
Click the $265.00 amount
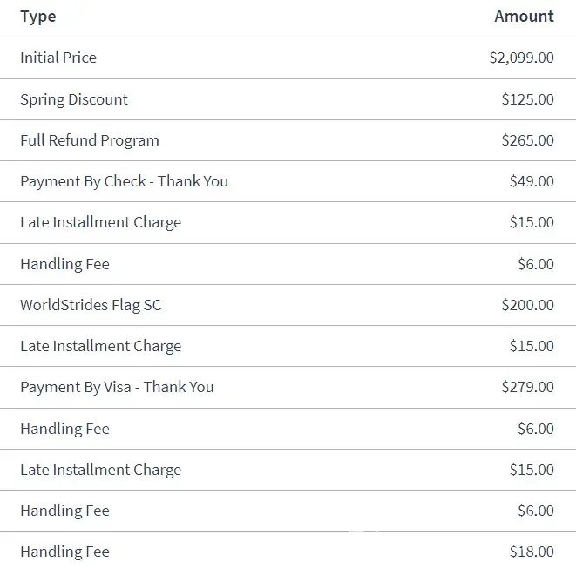[527, 140]
